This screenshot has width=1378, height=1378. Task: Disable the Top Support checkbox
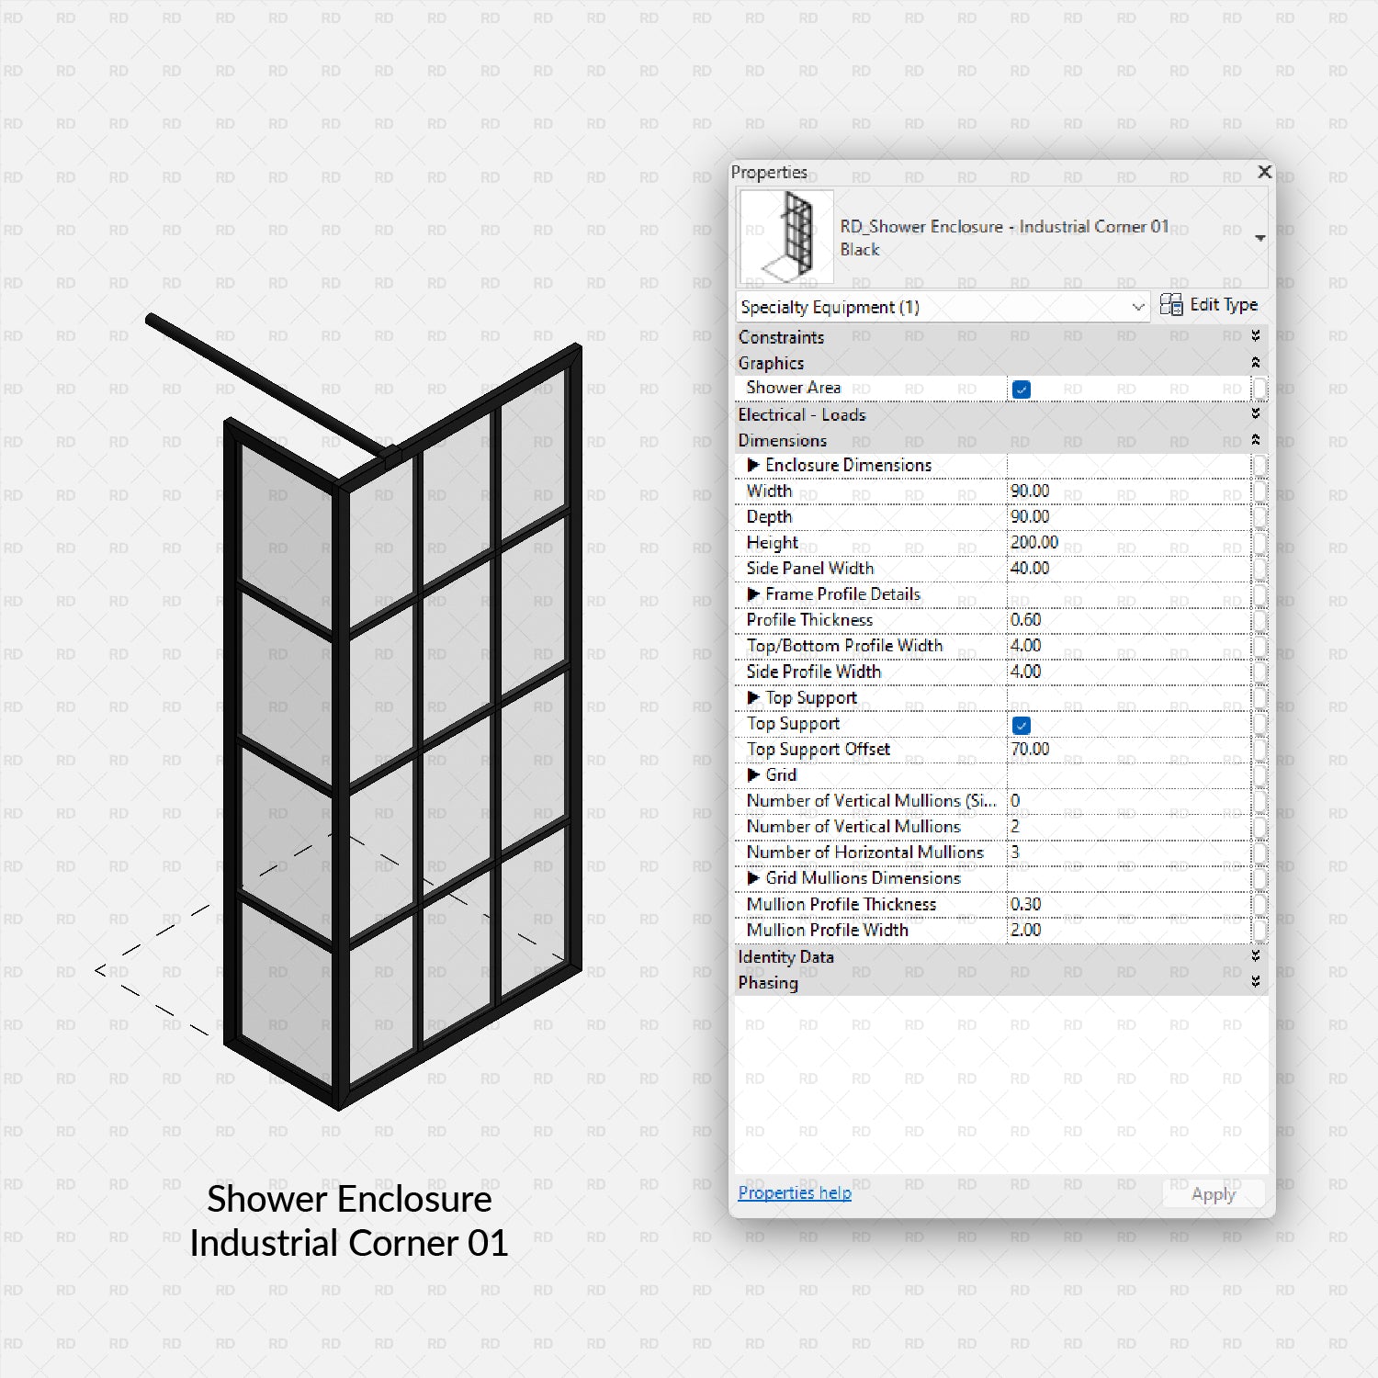[x=1022, y=724]
